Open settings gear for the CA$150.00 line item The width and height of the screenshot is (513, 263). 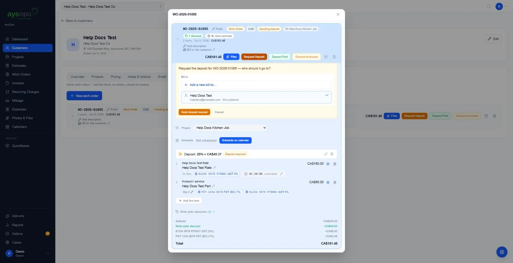[x=328, y=164]
